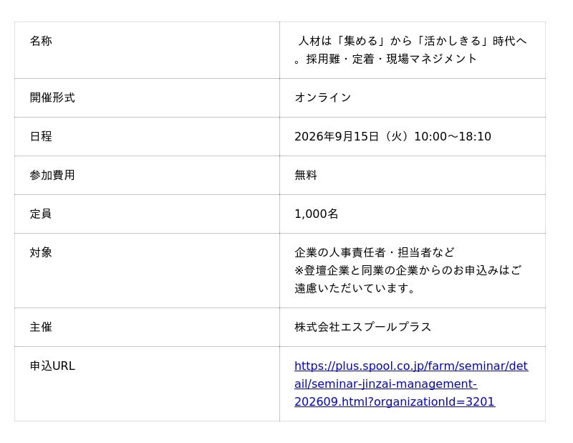Select the seminar title text

coord(410,49)
